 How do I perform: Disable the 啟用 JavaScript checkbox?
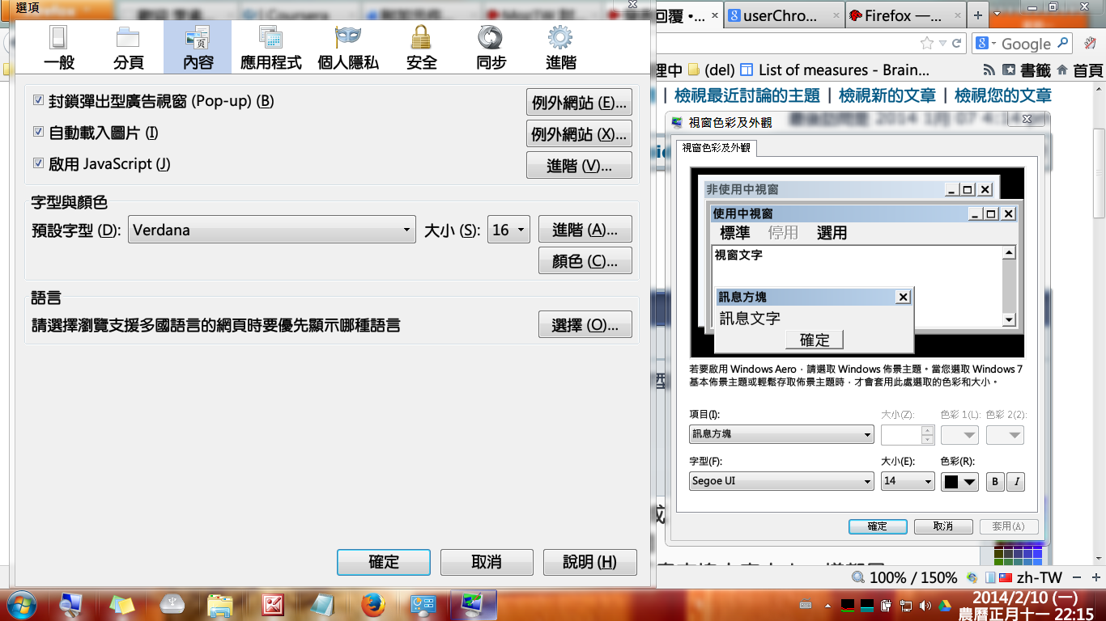(38, 163)
